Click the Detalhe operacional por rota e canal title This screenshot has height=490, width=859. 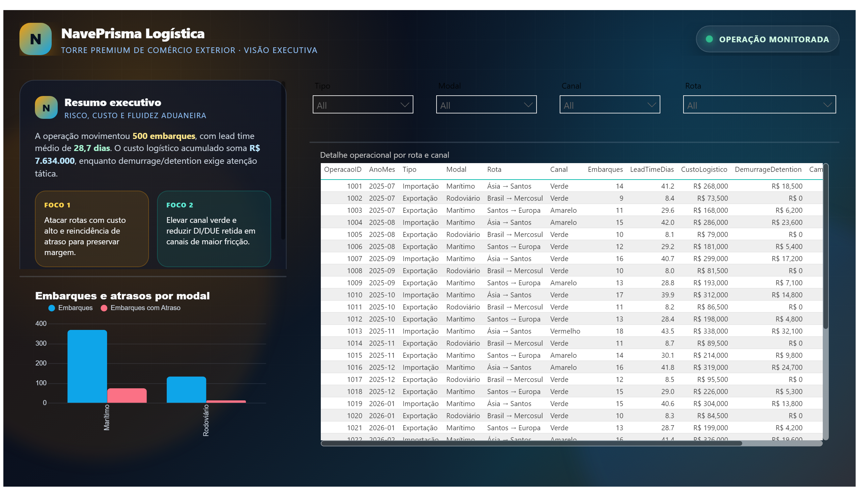click(384, 155)
